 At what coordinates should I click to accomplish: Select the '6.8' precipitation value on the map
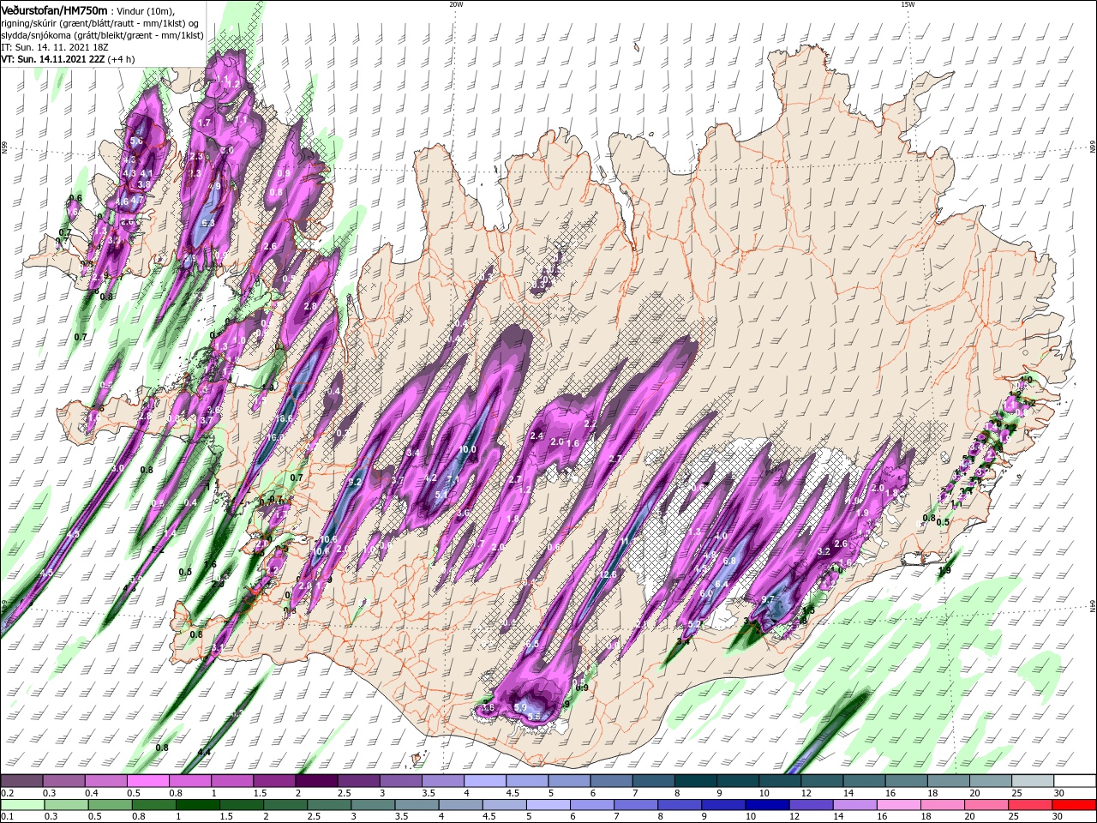point(729,561)
